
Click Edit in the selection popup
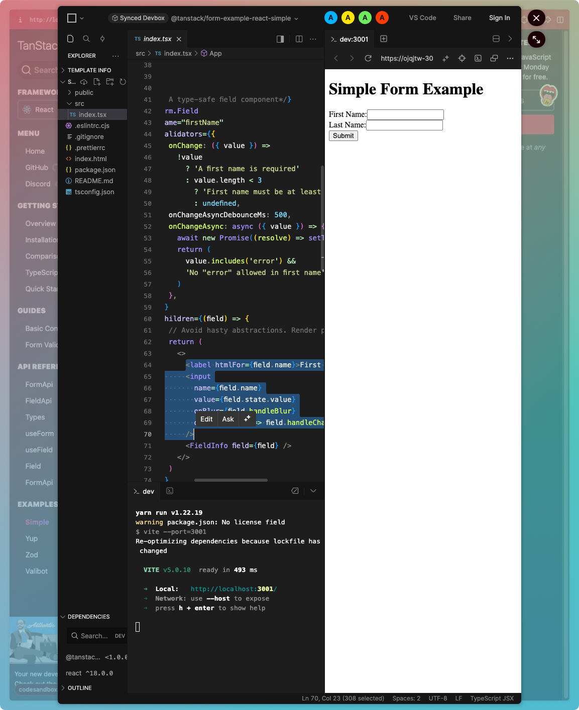point(206,419)
